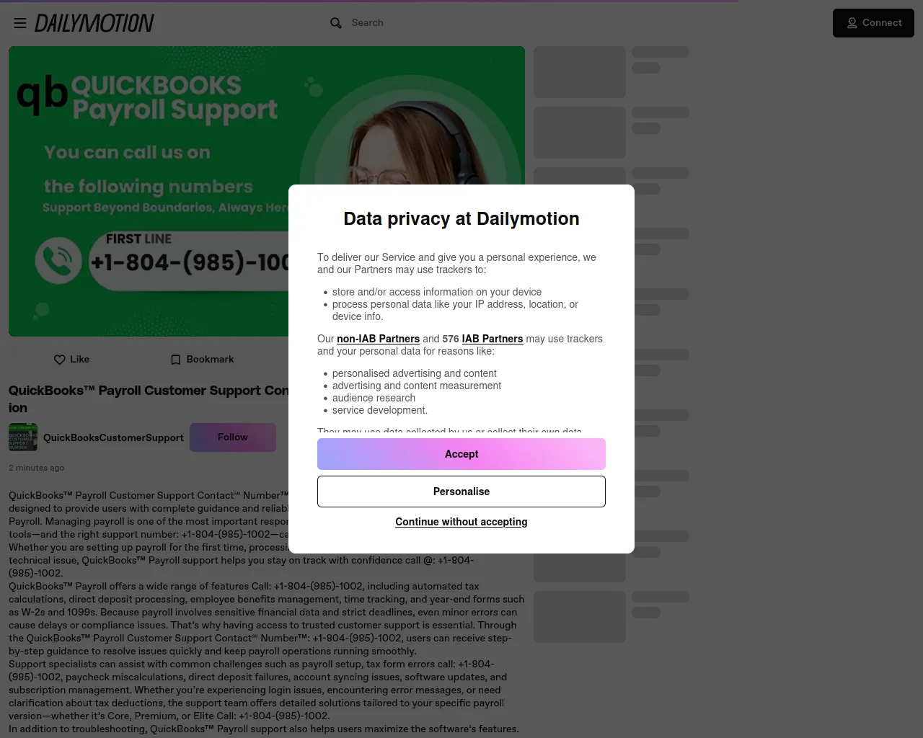This screenshot has width=923, height=738.
Task: Click the Bookmark icon
Action: [x=176, y=360]
